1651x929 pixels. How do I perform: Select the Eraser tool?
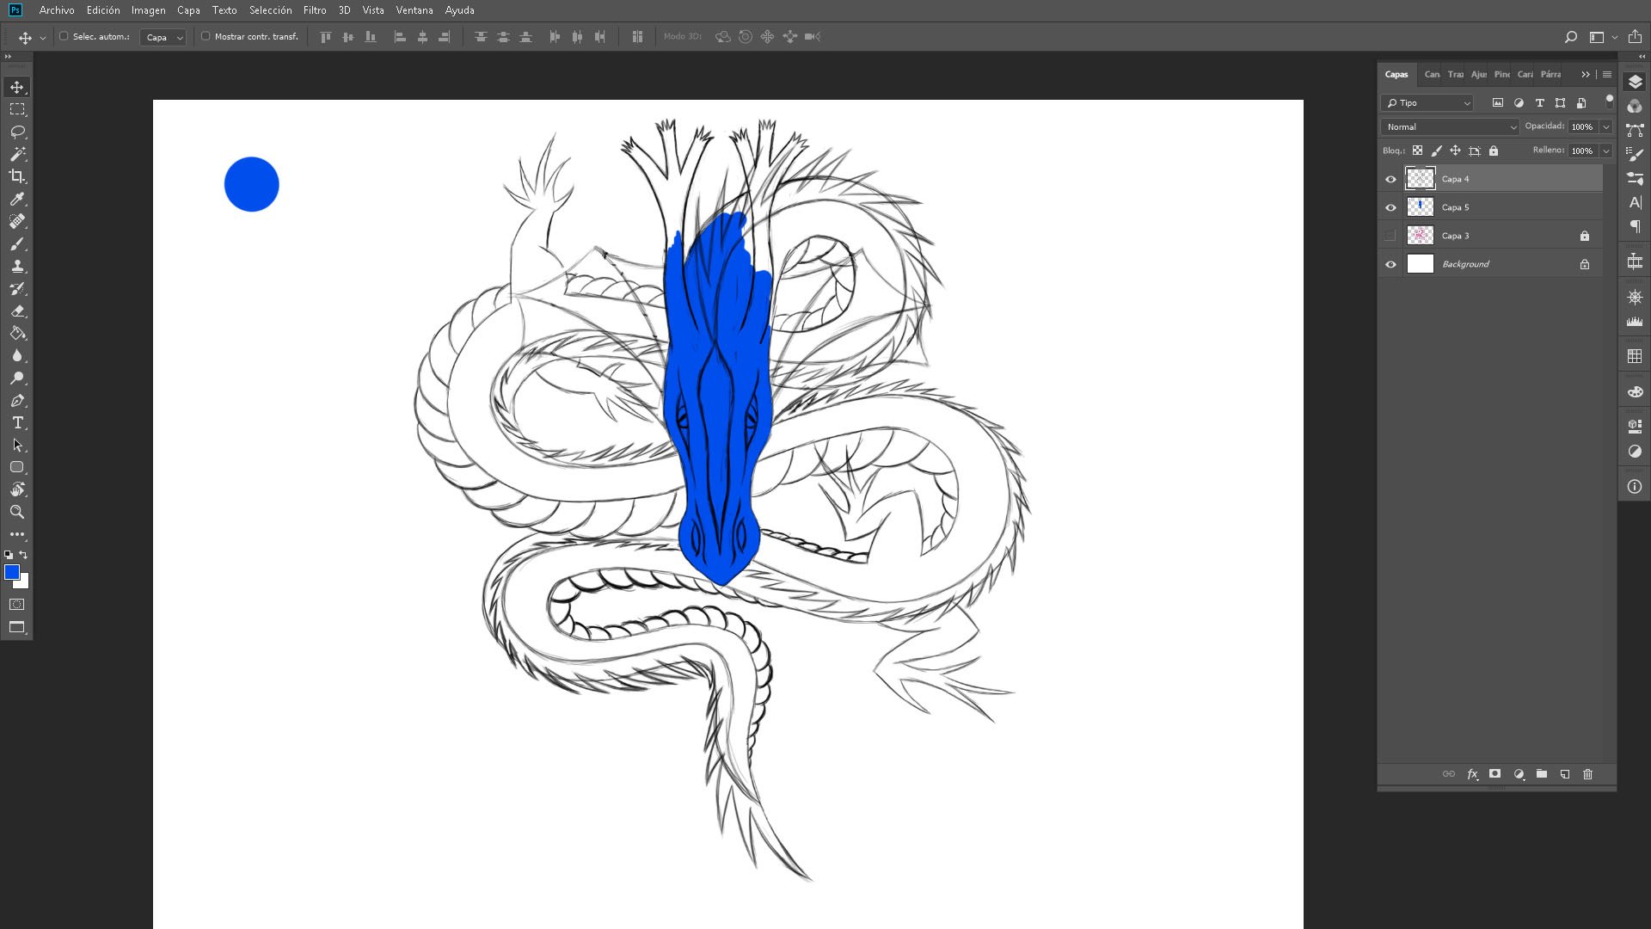pyautogui.click(x=17, y=311)
